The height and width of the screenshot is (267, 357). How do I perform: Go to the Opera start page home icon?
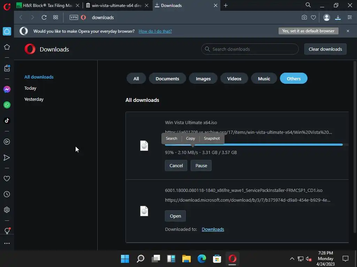click(x=7, y=31)
